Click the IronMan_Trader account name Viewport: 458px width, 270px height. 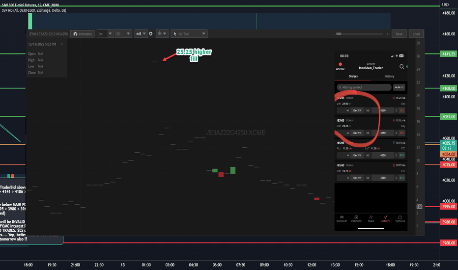[371, 68]
